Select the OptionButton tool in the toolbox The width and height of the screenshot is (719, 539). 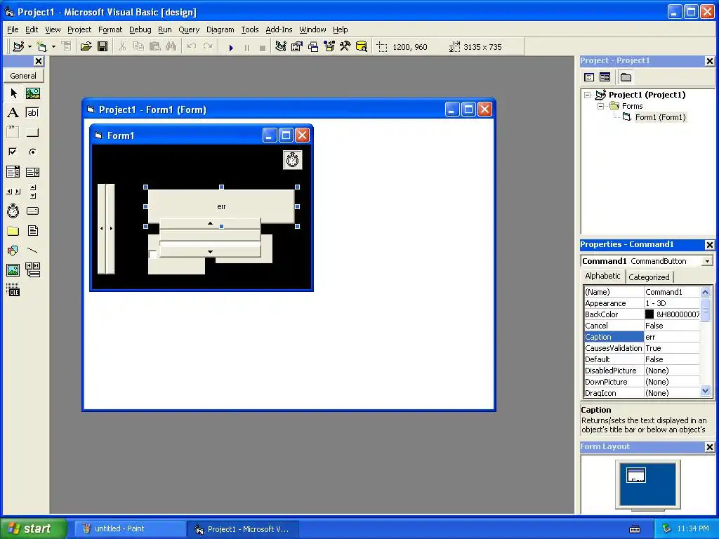pyautogui.click(x=32, y=152)
